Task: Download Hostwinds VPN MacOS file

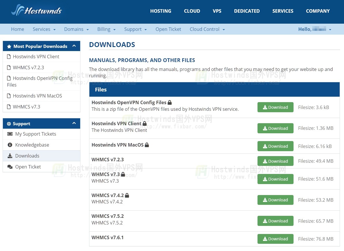Action: tap(275, 146)
